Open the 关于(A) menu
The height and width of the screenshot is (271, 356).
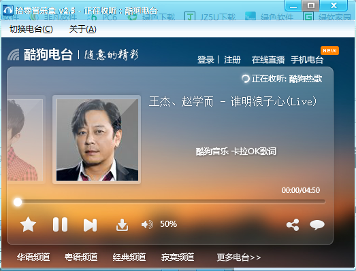click(x=82, y=29)
